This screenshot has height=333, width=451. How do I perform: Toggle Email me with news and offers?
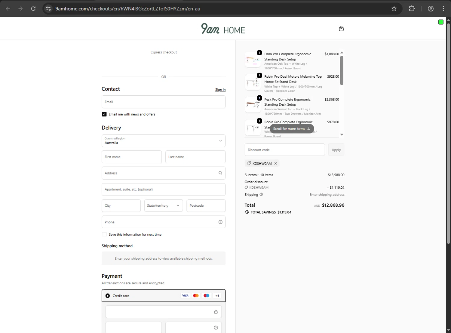coord(104,114)
